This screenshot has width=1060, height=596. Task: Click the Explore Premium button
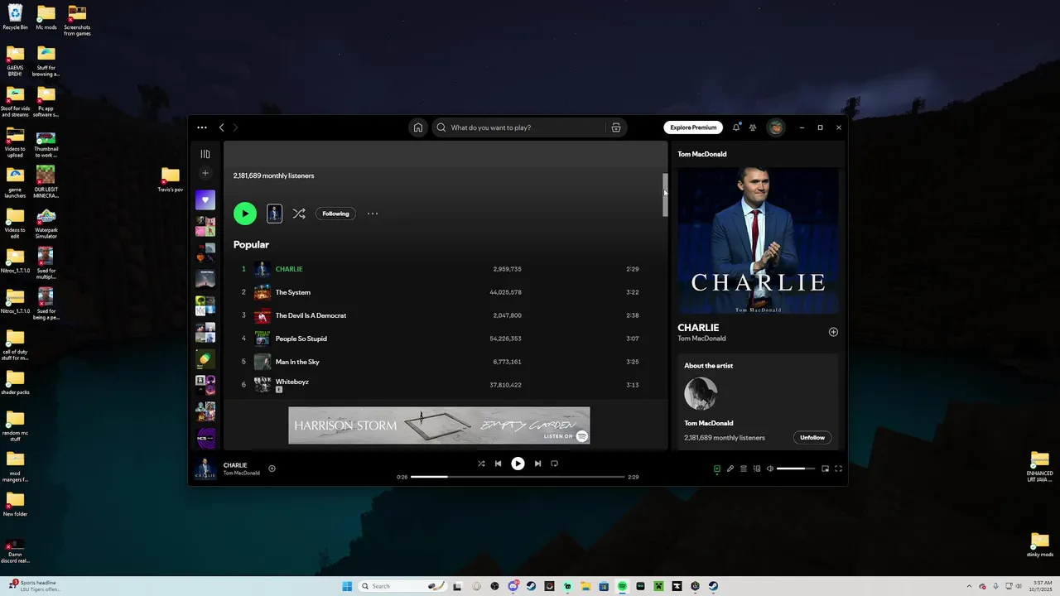coord(693,127)
